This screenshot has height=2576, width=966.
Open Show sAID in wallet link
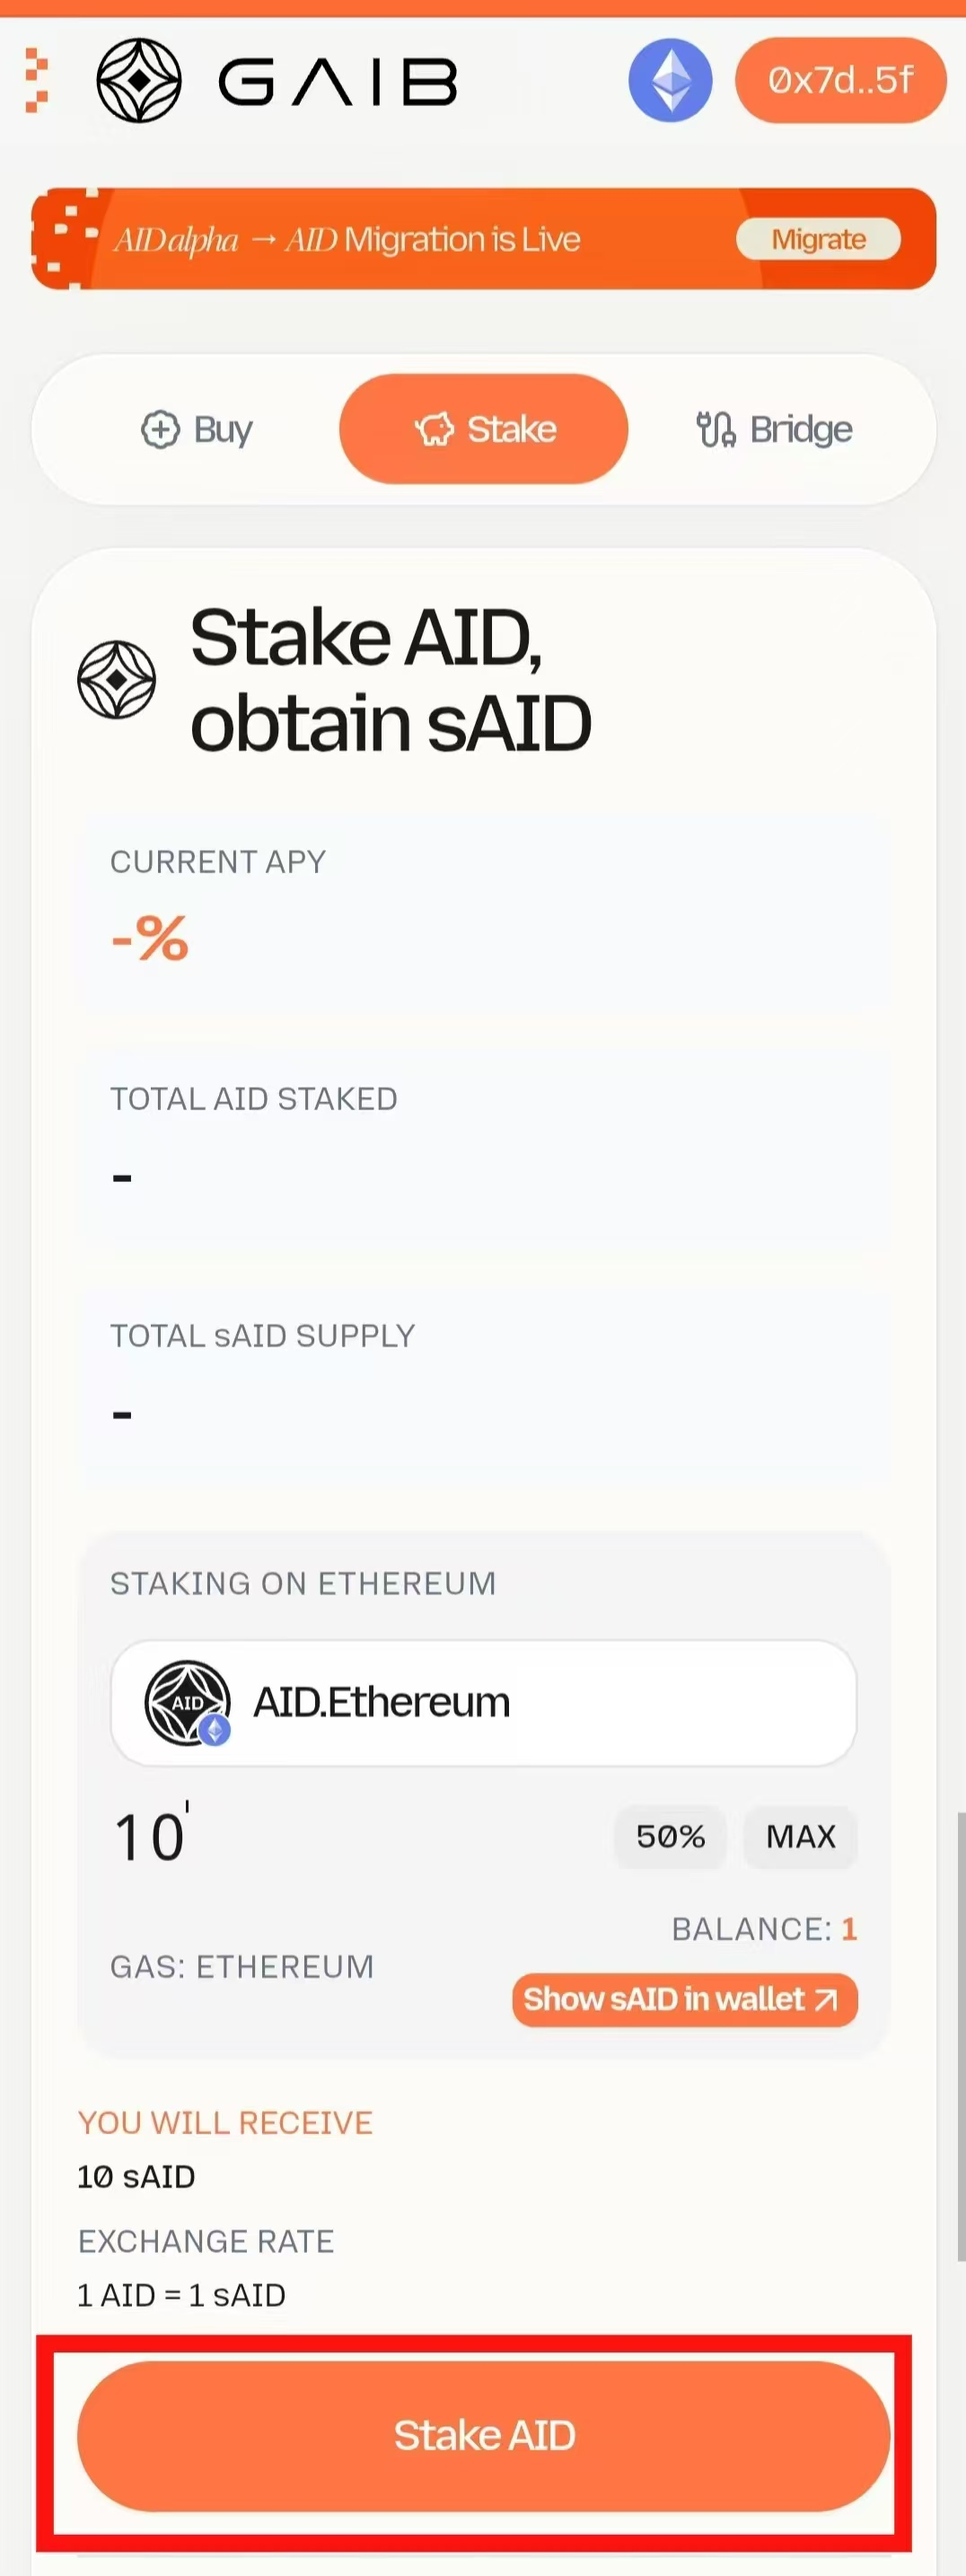[x=684, y=2000]
